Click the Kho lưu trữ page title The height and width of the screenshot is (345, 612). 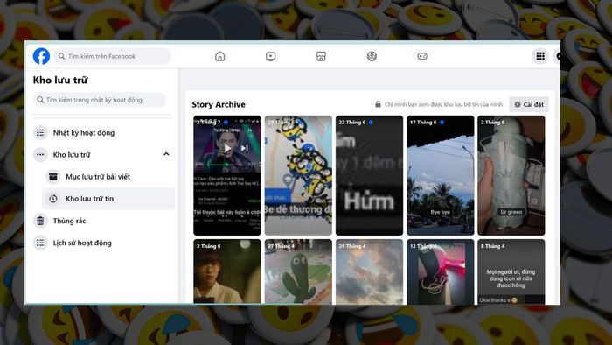pos(60,80)
